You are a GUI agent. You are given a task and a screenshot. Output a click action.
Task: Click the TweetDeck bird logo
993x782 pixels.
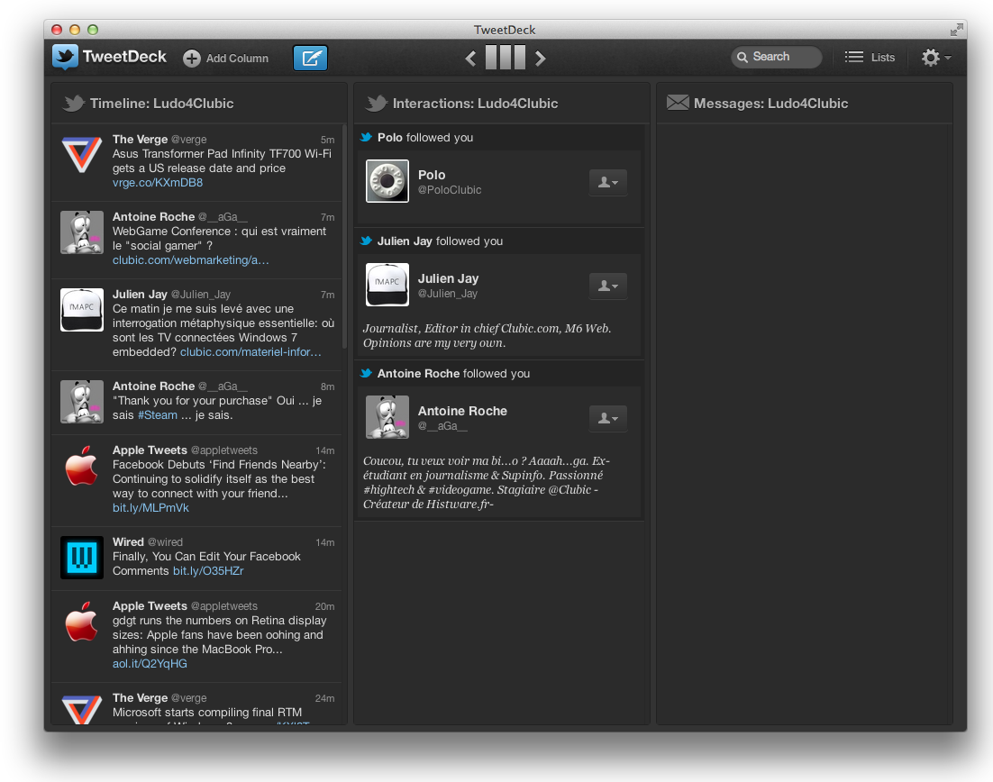pos(65,57)
